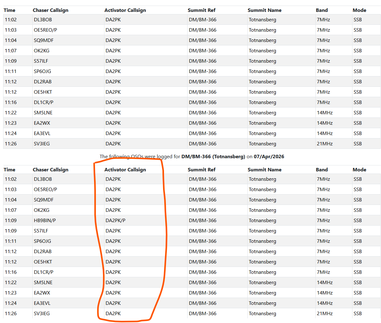Select SV3IEG callsign in the bottom table

click(42, 313)
